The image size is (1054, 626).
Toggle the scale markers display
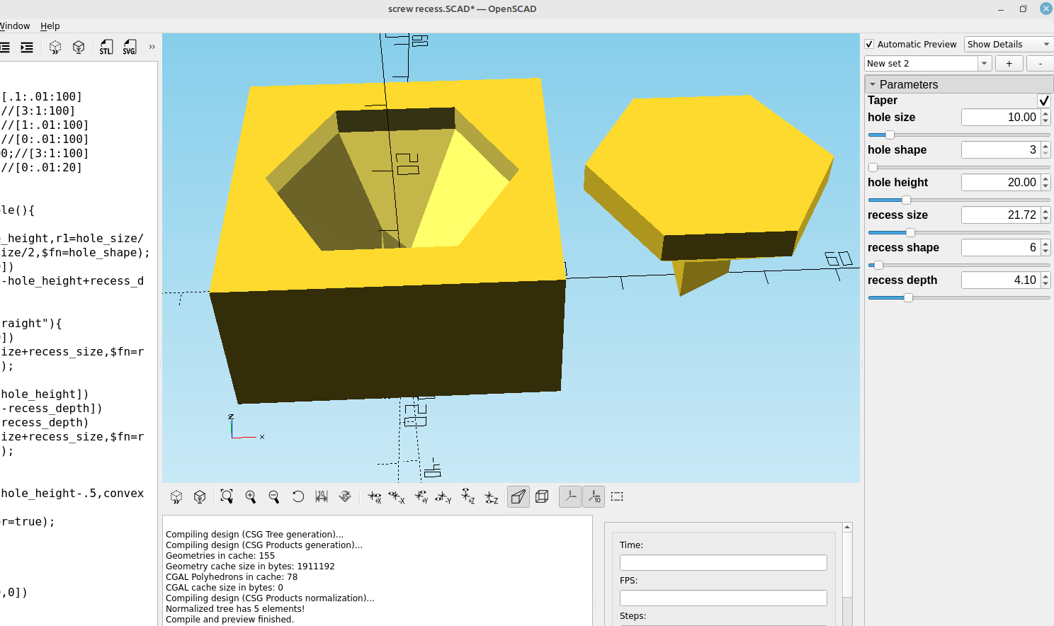point(594,496)
